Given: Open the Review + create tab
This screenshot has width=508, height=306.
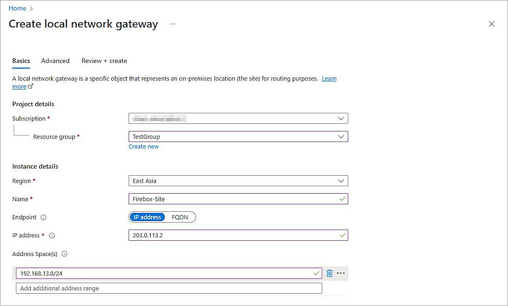Looking at the screenshot, I should tap(104, 61).
